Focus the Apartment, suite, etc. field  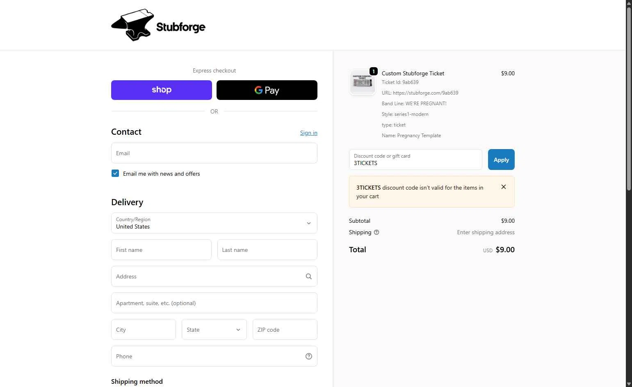pyautogui.click(x=214, y=303)
